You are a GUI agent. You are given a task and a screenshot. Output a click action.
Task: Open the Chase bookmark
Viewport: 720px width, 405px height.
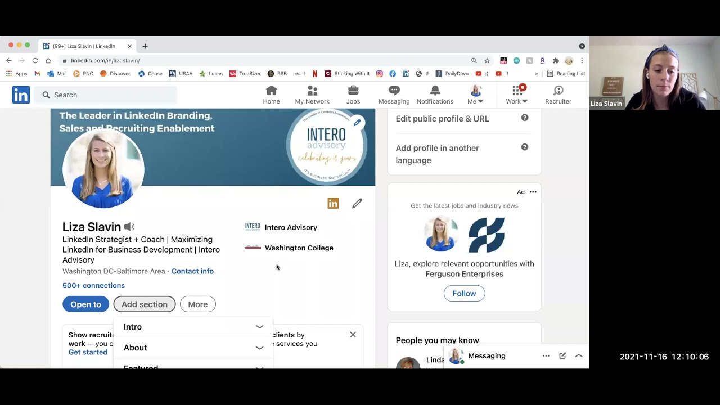pos(150,74)
